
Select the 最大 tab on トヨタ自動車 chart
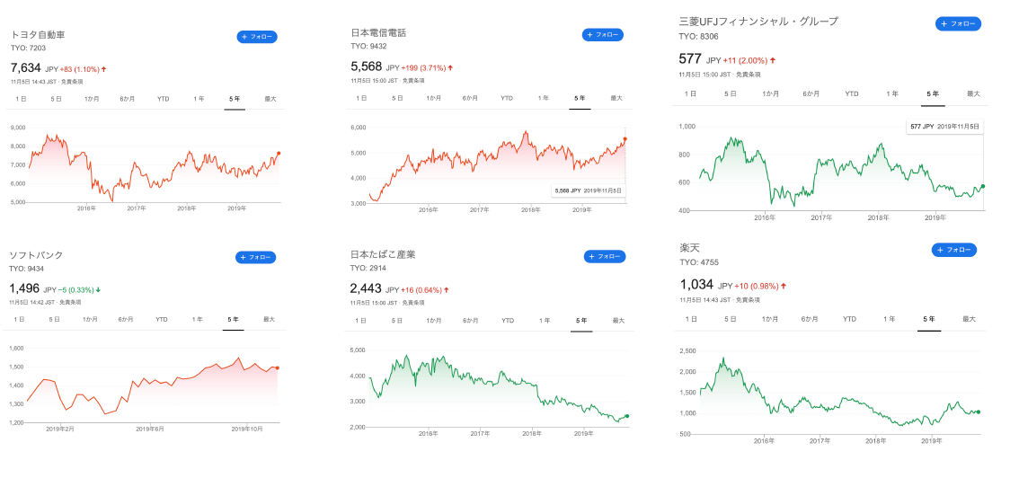270,98
